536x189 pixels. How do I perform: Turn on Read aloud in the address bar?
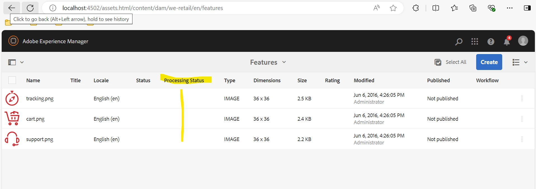(x=376, y=8)
